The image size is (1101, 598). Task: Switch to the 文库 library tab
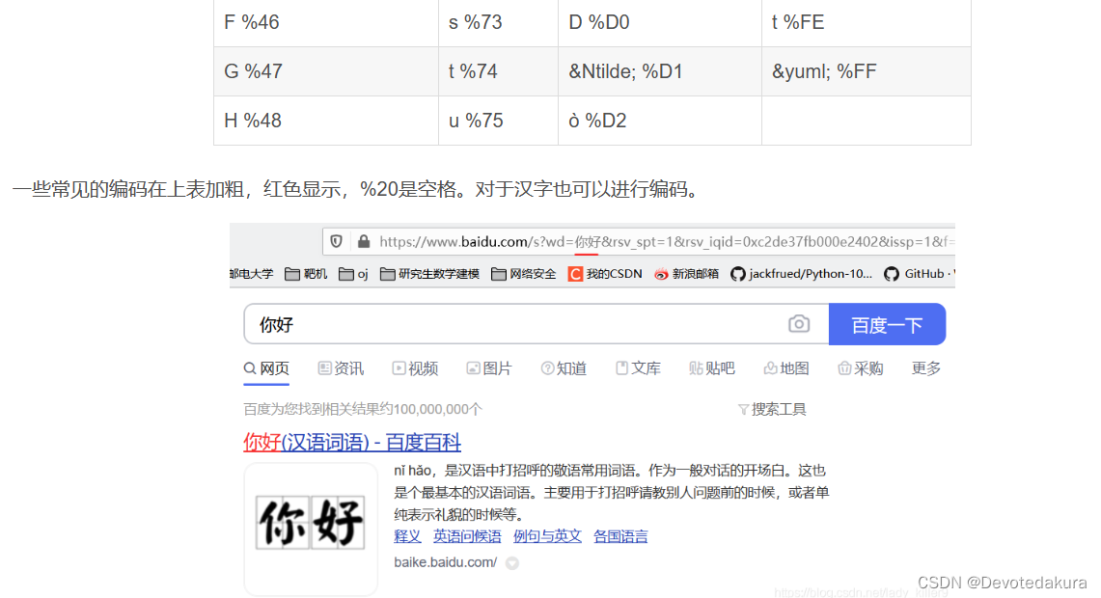638,367
